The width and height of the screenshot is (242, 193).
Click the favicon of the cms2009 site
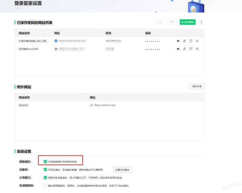click(x=56, y=49)
